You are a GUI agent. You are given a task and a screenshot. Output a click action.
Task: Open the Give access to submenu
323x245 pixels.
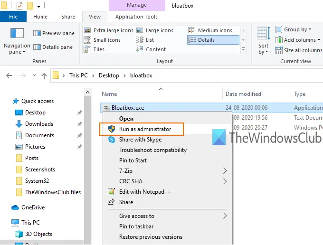[x=167, y=216]
